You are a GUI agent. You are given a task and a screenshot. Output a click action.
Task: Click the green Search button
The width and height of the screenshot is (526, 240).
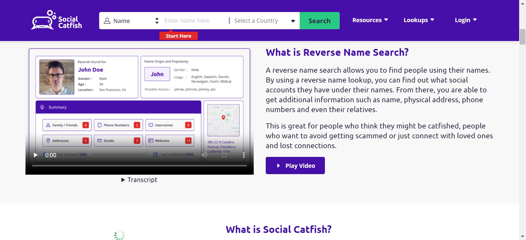pyautogui.click(x=319, y=21)
